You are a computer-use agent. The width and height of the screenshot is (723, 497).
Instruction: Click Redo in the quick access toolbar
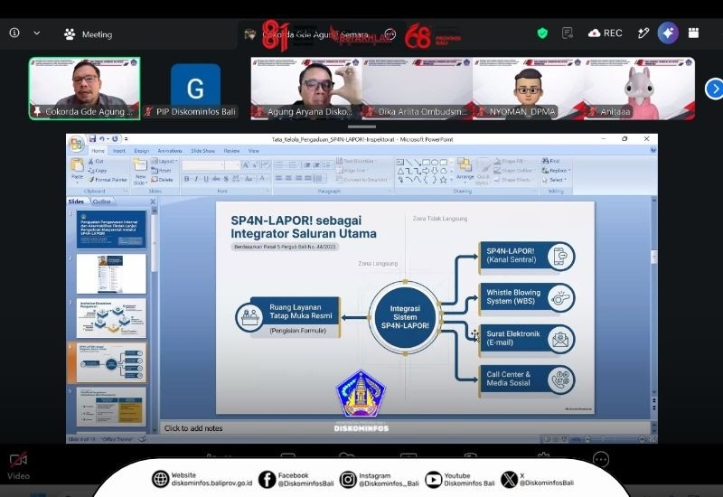[115, 139]
